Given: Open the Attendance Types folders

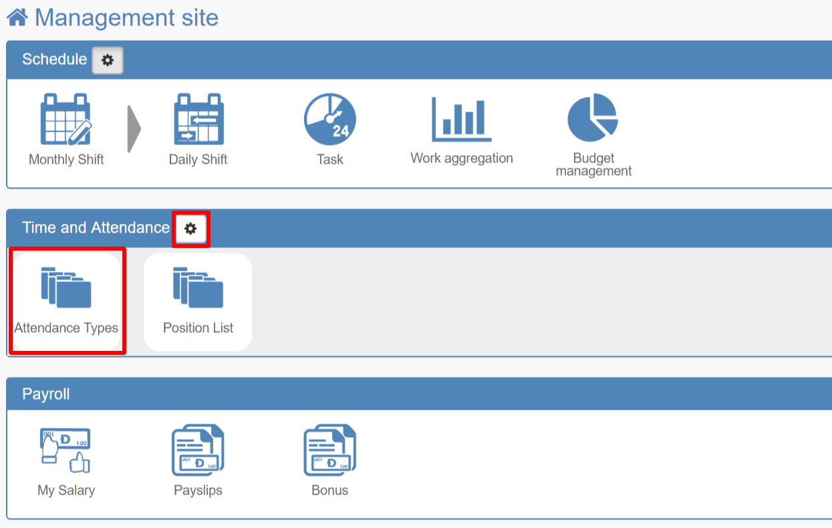Looking at the screenshot, I should tap(66, 287).
